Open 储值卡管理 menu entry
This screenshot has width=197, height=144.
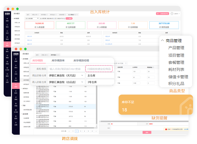(x=178, y=77)
